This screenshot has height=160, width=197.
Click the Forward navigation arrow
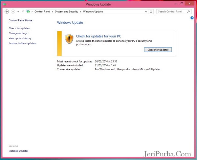pos(13,11)
